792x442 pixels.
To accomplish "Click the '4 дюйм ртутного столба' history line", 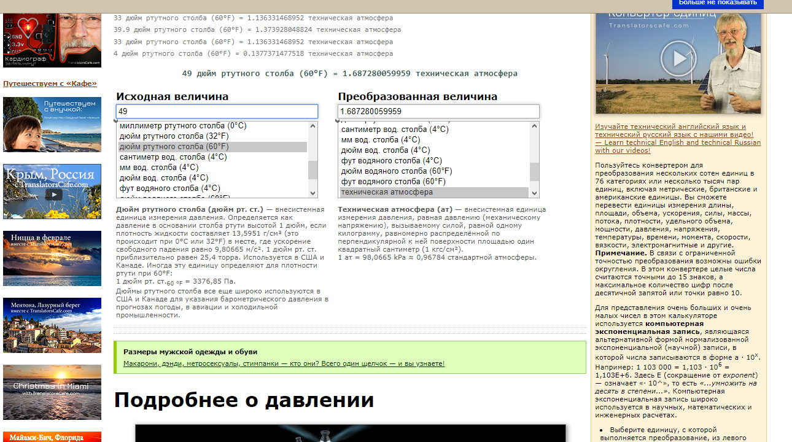I will coord(254,53).
